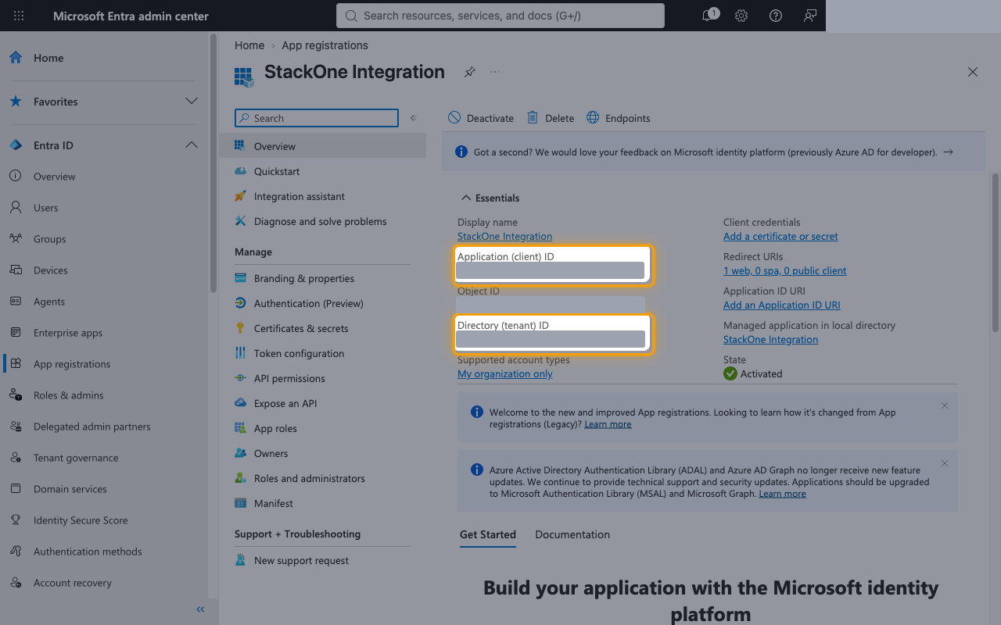
Task: Open the redirect URIs link
Action: tap(785, 270)
